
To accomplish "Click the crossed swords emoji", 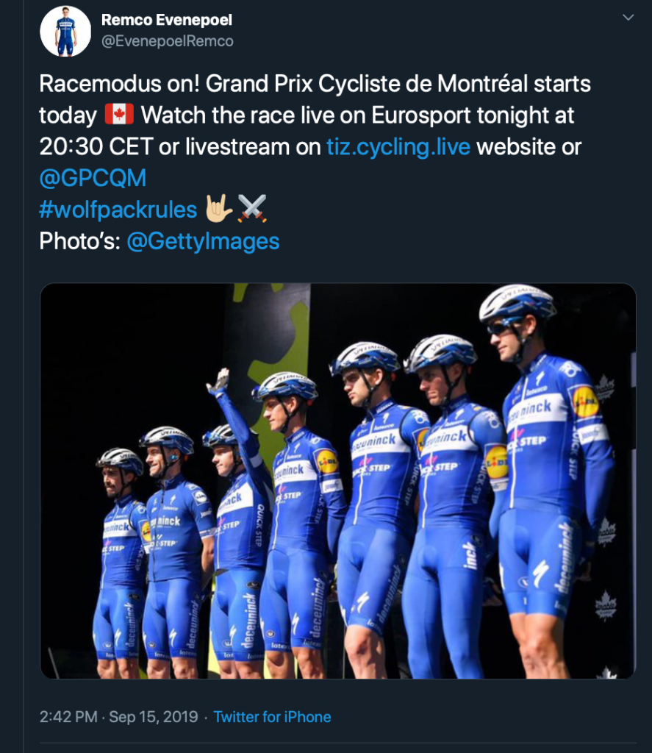I will (252, 210).
